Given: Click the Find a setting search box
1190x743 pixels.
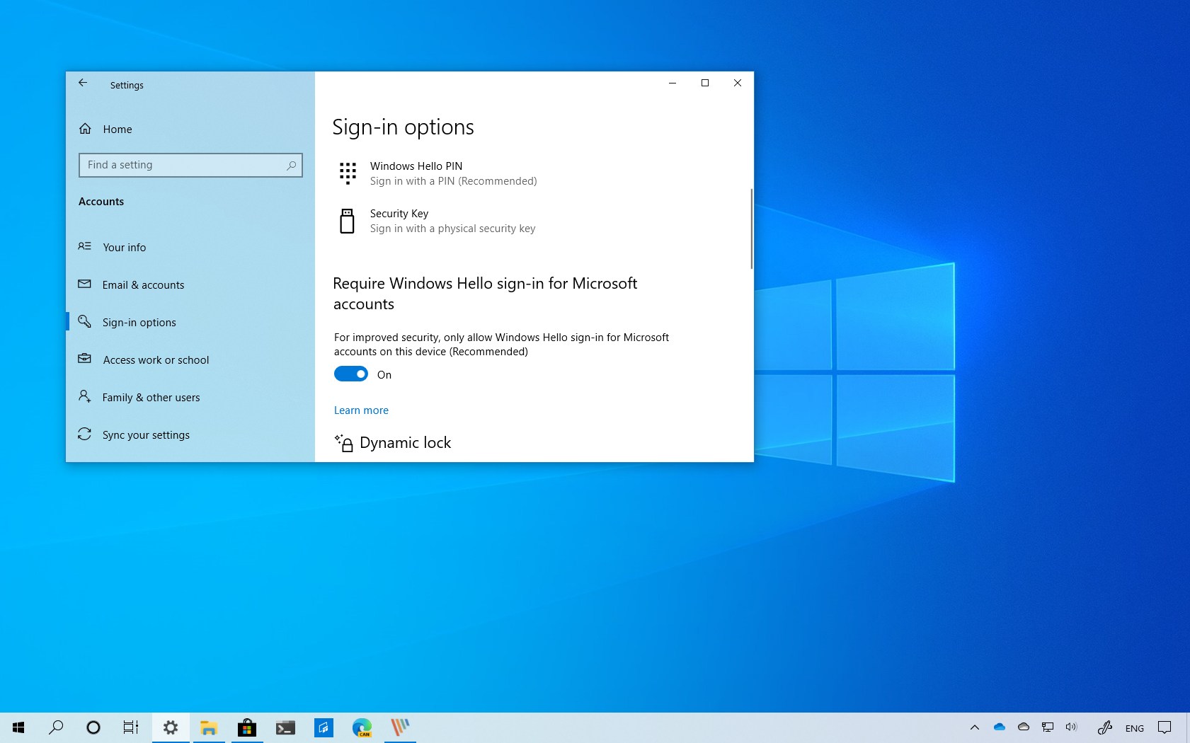Looking at the screenshot, I should 190,165.
